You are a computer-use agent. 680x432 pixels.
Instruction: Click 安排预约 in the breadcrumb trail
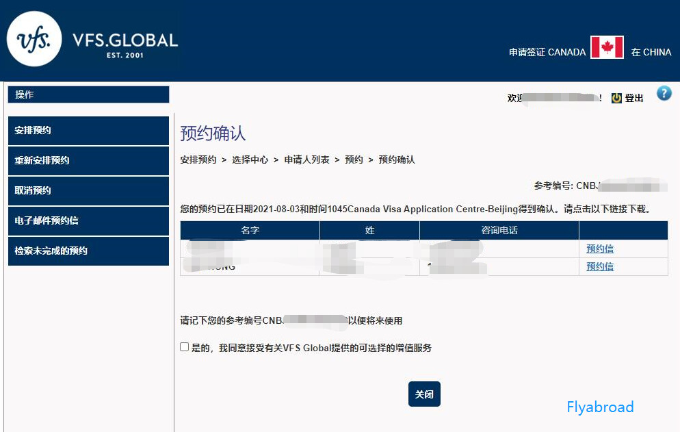tap(198, 160)
